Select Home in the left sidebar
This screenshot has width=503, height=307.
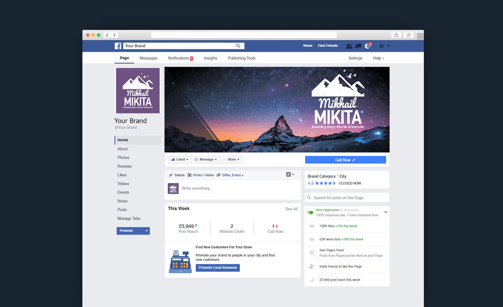[138, 140]
